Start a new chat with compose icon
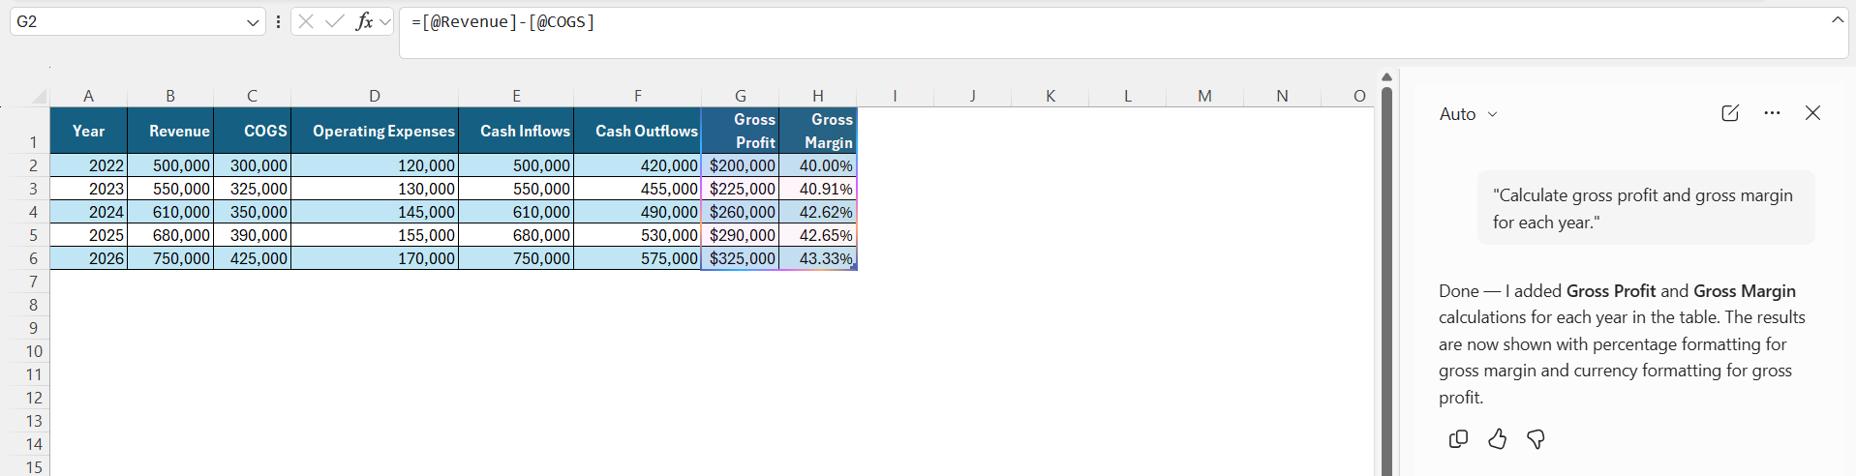This screenshot has height=476, width=1856. tap(1730, 113)
